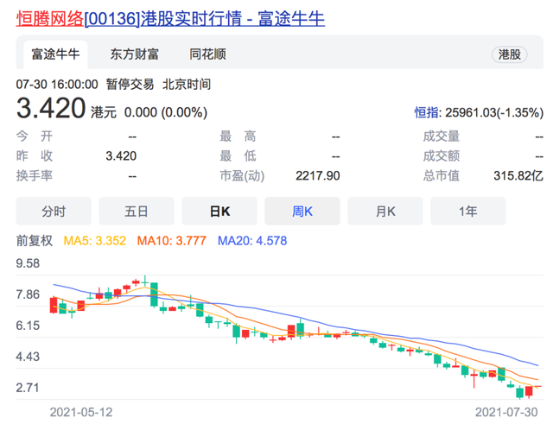This screenshot has width=553, height=424.
Task: Select the 月K chart view
Action: (x=385, y=211)
